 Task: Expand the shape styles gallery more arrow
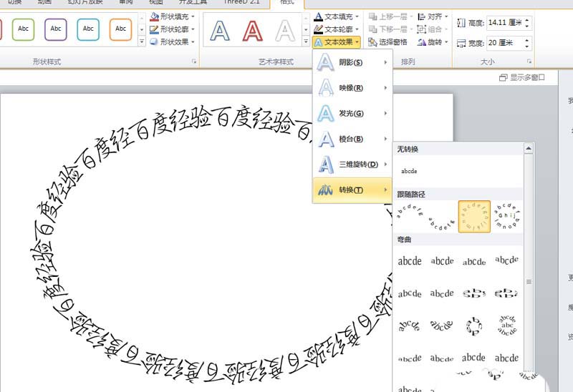[x=142, y=42]
